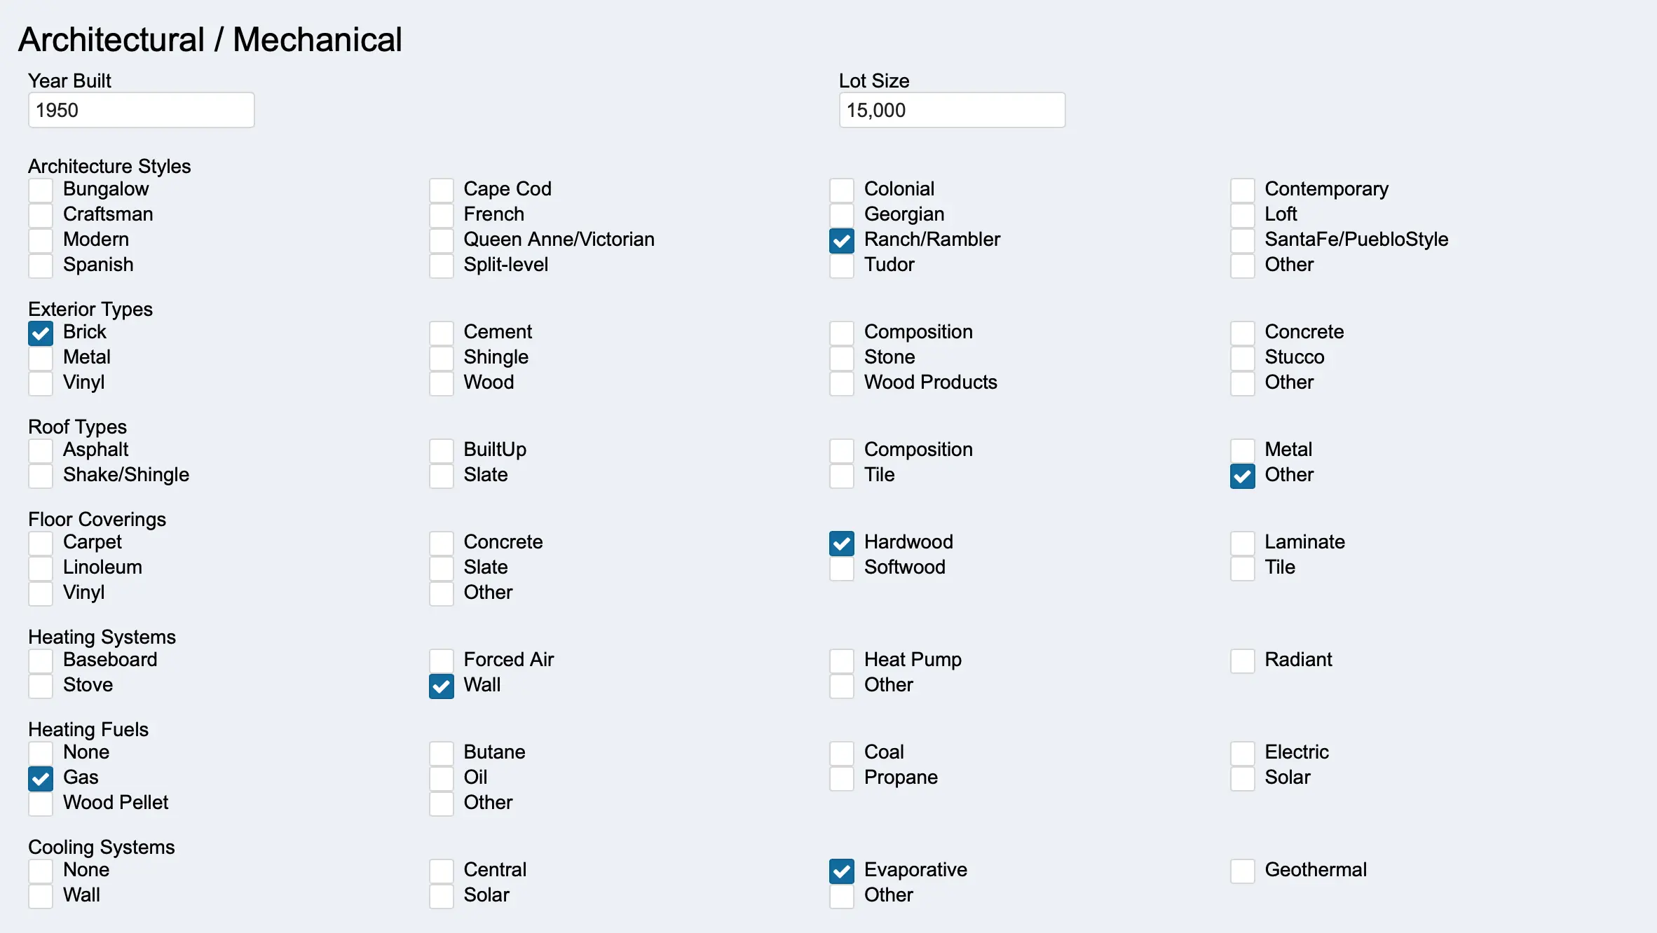Image resolution: width=1657 pixels, height=933 pixels.
Task: Enable Forced Air heating system
Action: point(441,661)
